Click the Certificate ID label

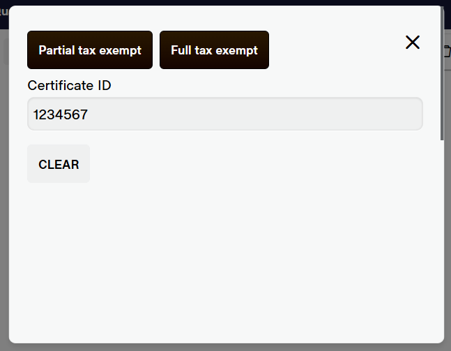click(x=69, y=86)
